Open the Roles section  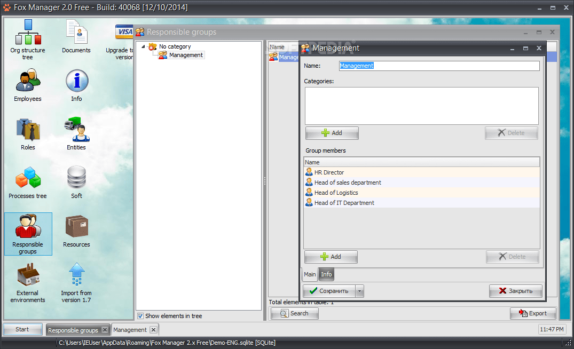(x=28, y=131)
